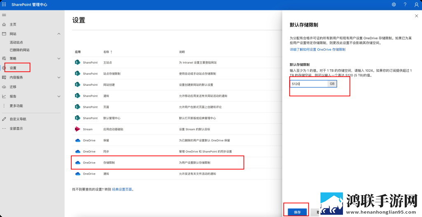Click the 内容服务 content services icon
Screen dimensions: 422x217
4,78
